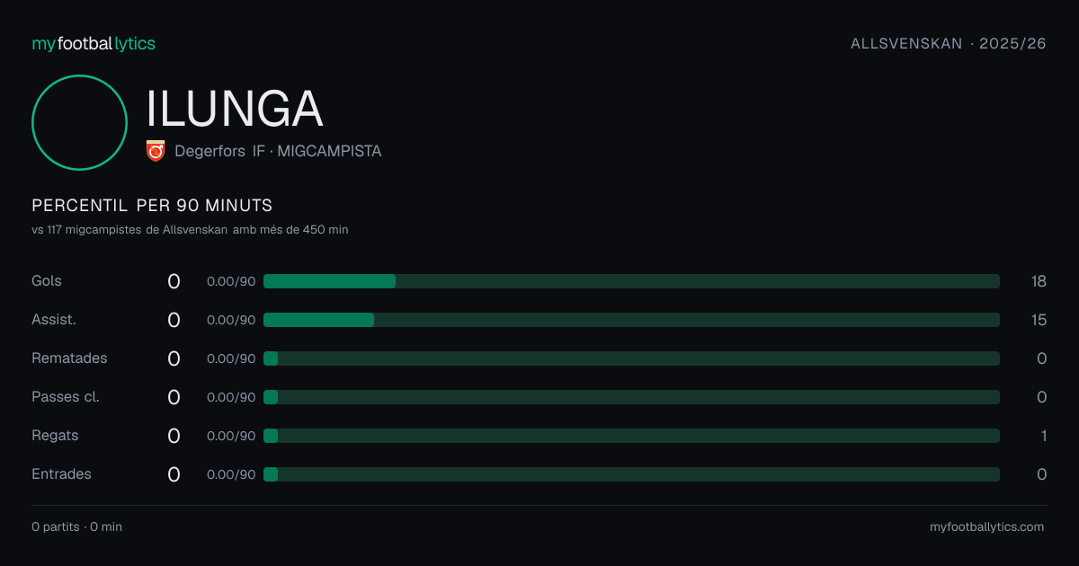
Task: Select the Assist. stat label
Action: (x=52, y=320)
